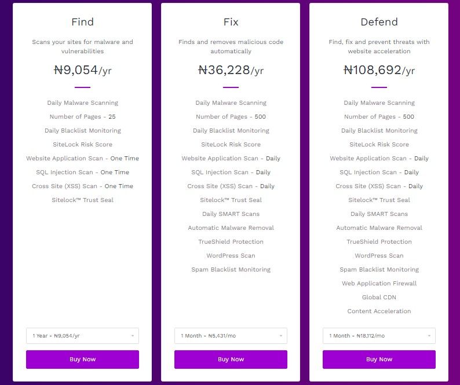Click the Find plan heading
460x385 pixels.
coord(82,22)
